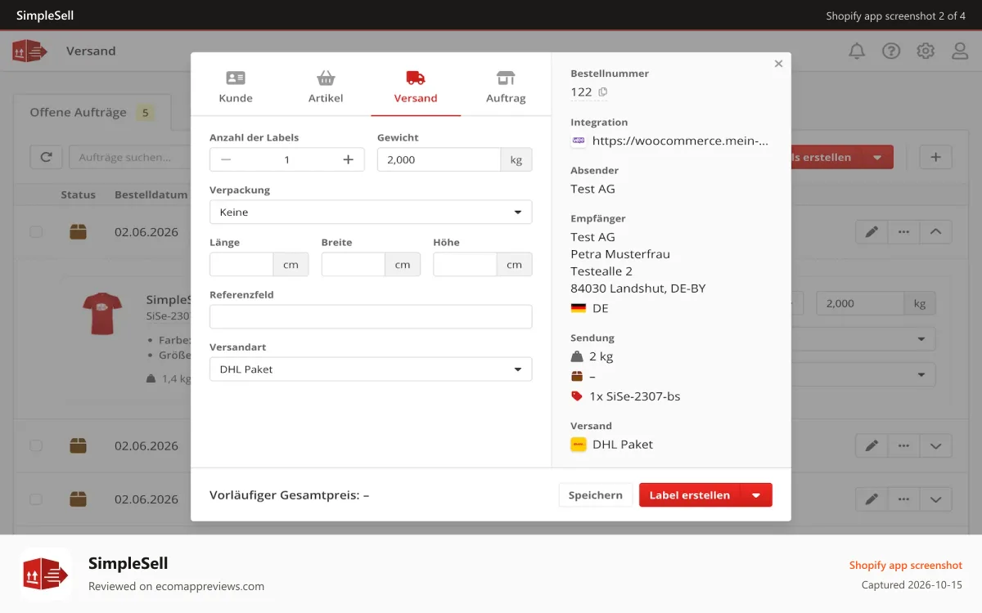Click the Länge input field

tap(241, 264)
